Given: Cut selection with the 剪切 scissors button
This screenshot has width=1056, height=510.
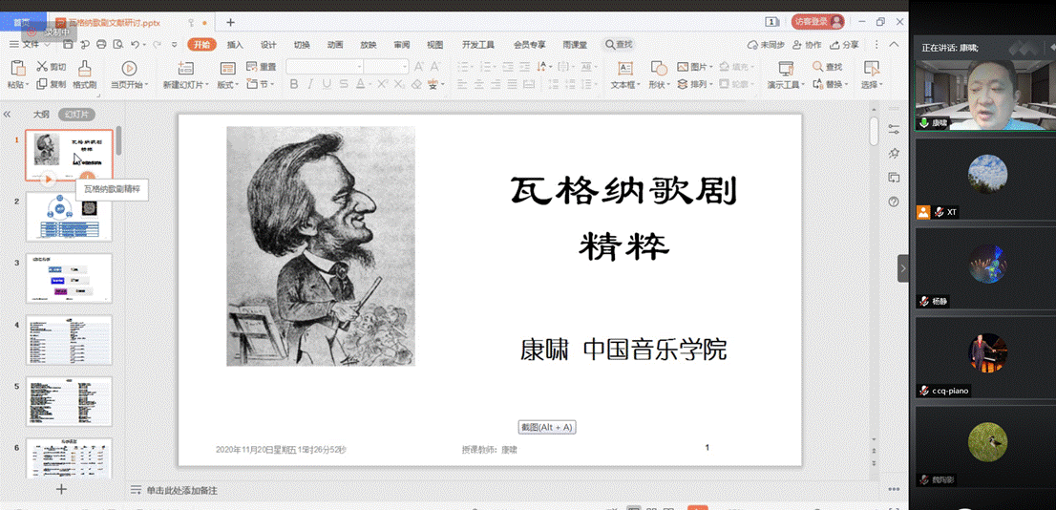Looking at the screenshot, I should [51, 67].
